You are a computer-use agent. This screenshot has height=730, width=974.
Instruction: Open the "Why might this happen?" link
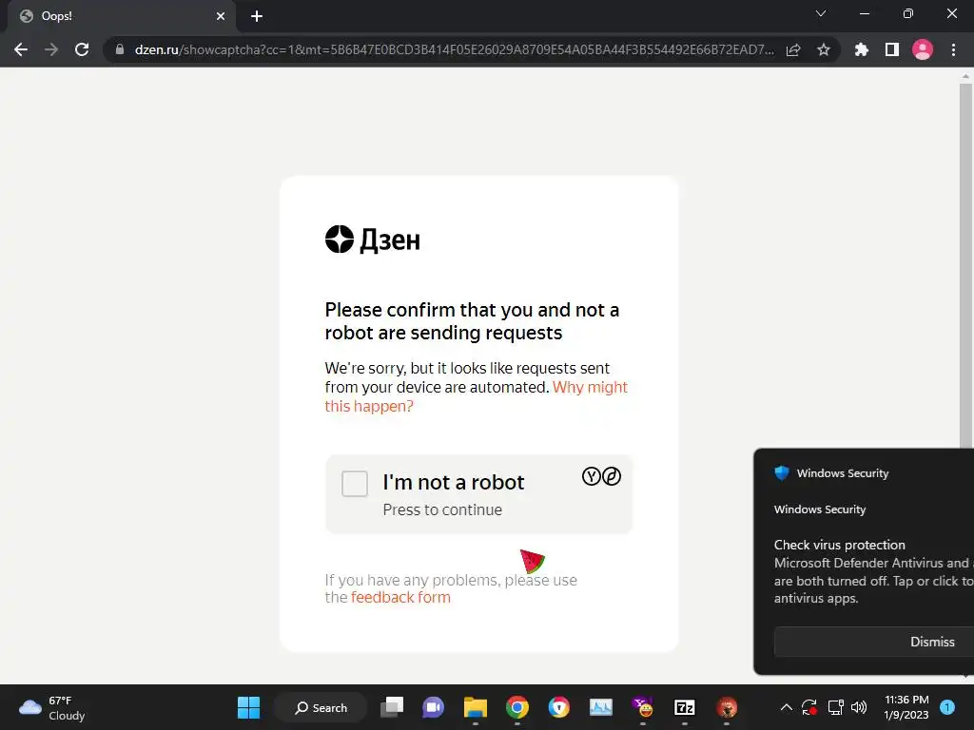click(x=476, y=396)
